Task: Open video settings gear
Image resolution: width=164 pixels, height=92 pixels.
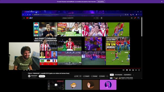Action: [x=130, y=70]
